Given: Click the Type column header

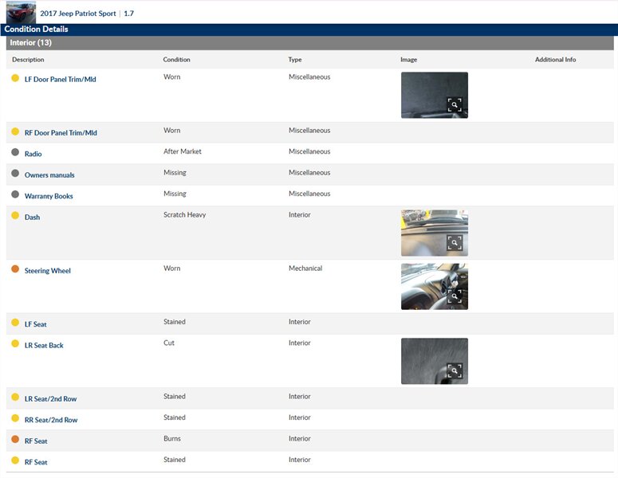Looking at the screenshot, I should coord(295,60).
